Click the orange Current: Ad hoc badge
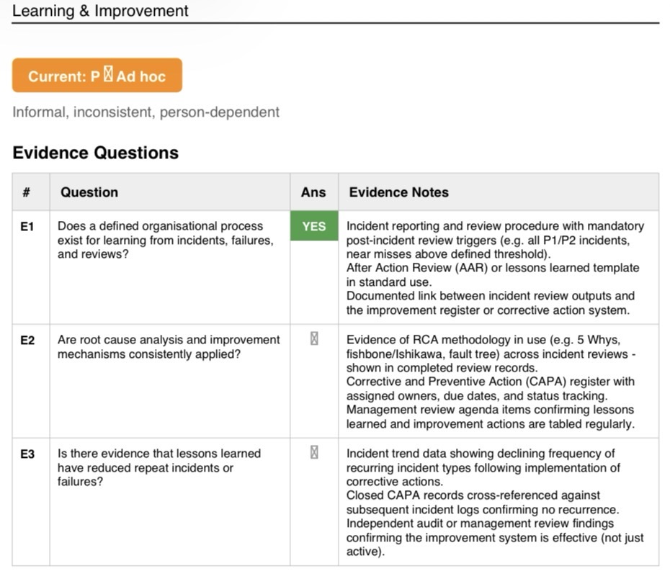Viewport: 670px width, 576px height. [x=97, y=75]
